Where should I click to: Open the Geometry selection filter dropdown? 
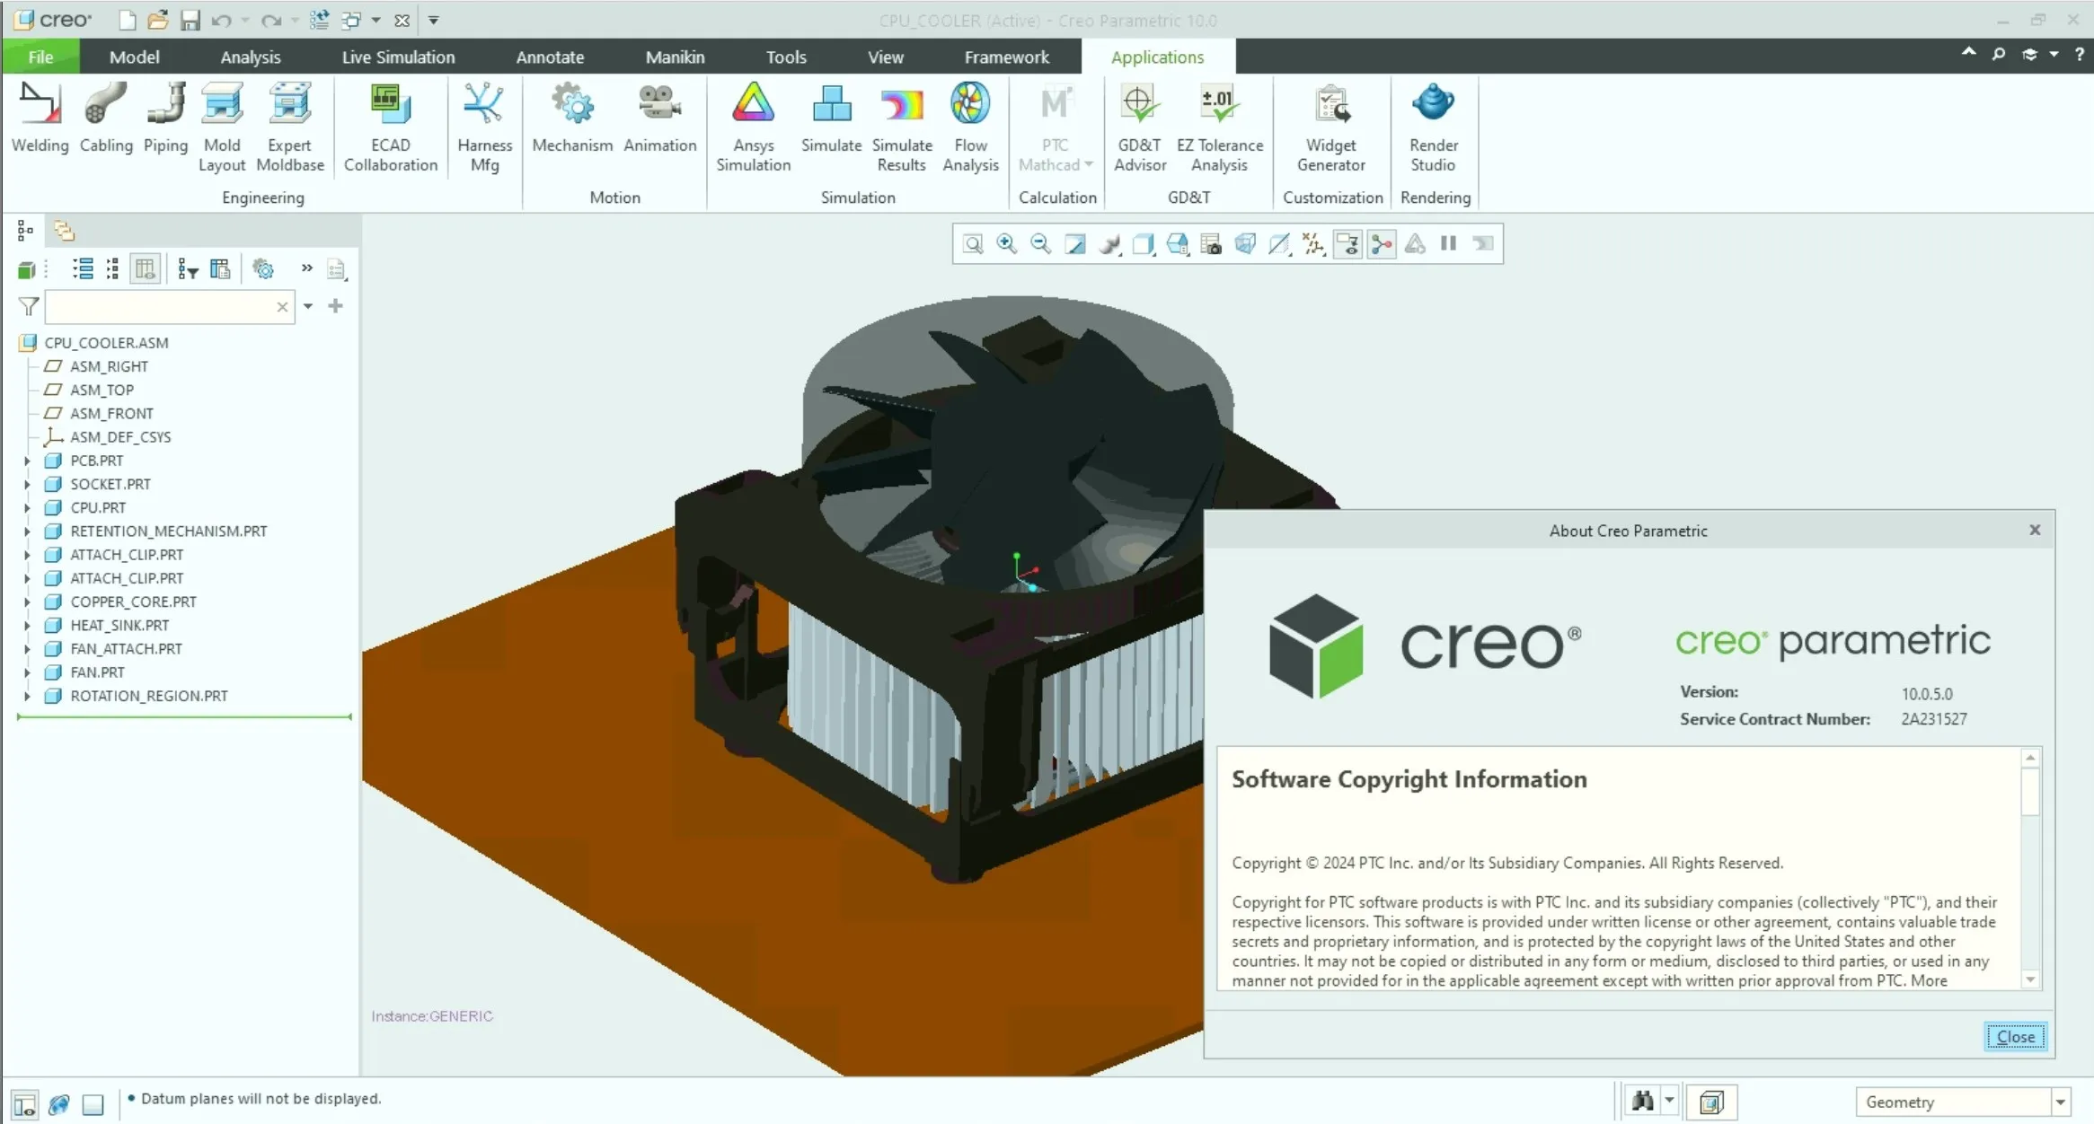pos(2061,1102)
